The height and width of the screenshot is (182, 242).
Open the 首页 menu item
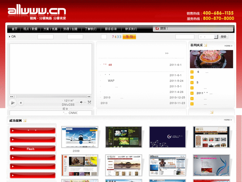tap(15, 29)
